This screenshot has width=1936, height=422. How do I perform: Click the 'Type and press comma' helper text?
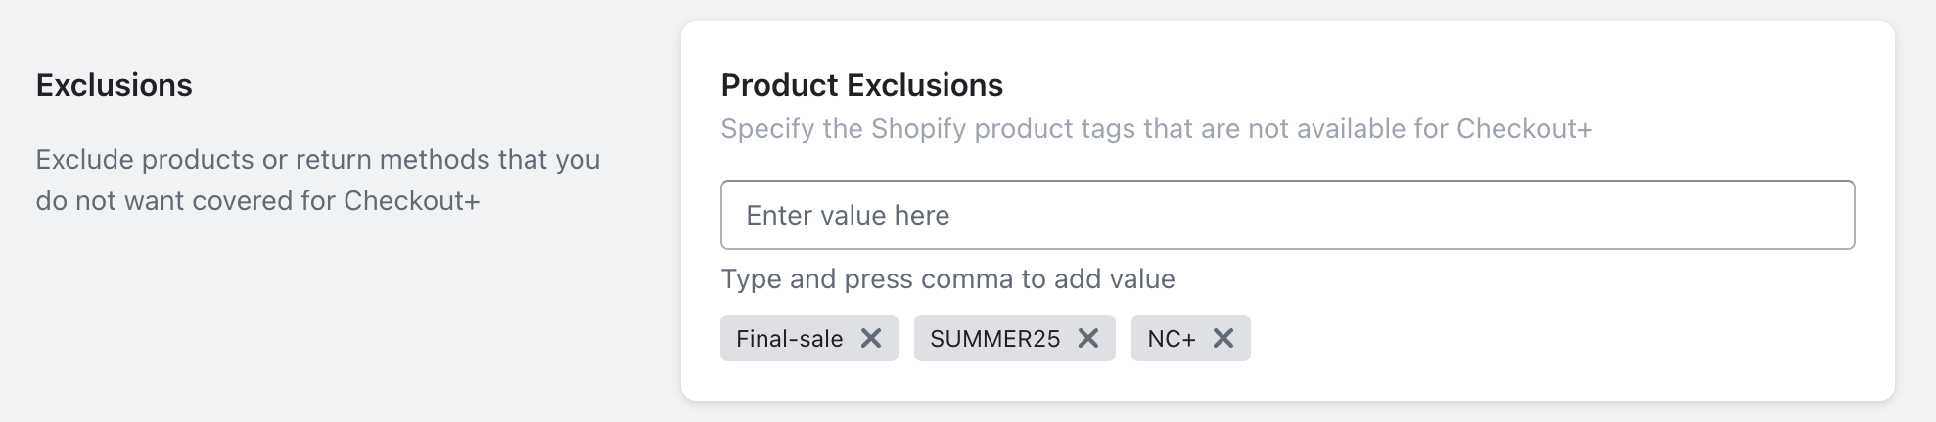point(947,279)
